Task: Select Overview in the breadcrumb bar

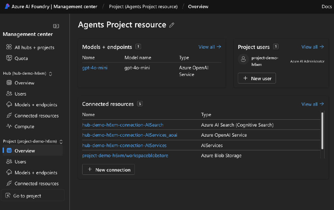Action: tap(198, 6)
